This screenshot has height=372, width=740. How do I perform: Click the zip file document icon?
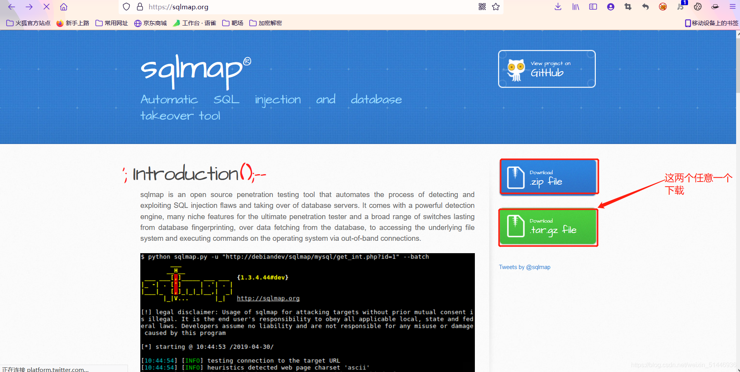tap(516, 177)
